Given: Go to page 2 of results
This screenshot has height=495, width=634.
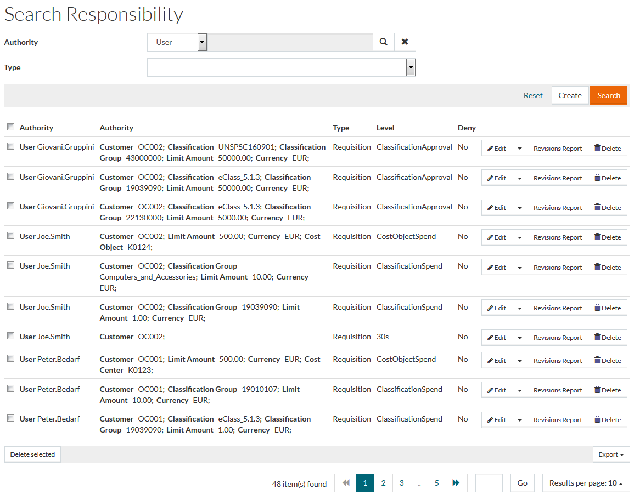Looking at the screenshot, I should [x=383, y=483].
